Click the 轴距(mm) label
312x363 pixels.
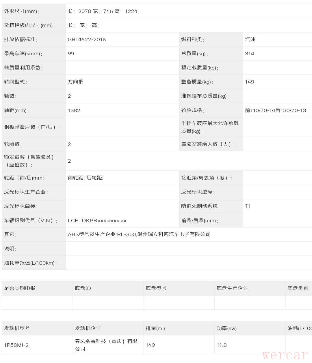tap(16, 110)
